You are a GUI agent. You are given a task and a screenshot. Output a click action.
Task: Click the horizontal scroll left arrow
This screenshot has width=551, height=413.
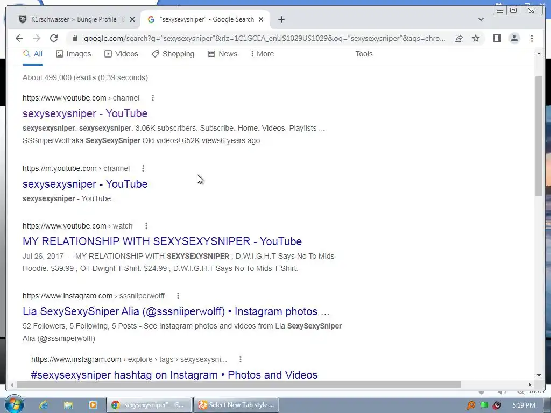pos(12,385)
